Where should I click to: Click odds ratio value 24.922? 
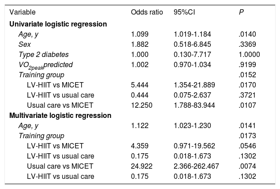point(141,166)
